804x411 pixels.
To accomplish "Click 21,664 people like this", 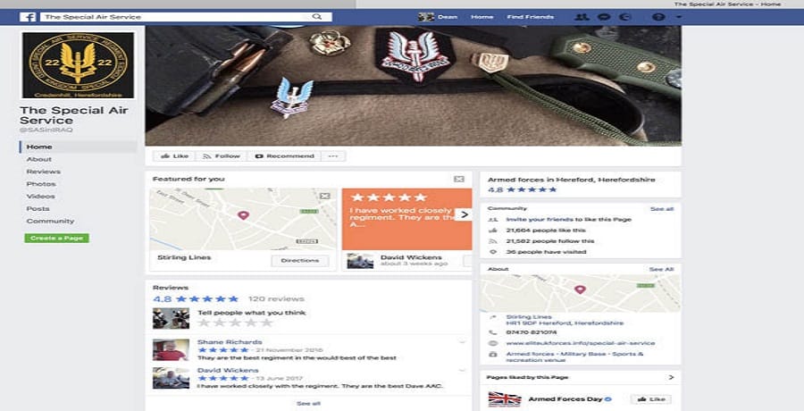I will click(546, 231).
